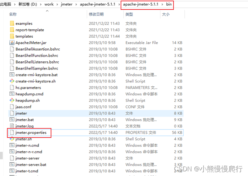Screen dimensions: 248x176
Task: Select the report-template folder icon
Action: 12,30
